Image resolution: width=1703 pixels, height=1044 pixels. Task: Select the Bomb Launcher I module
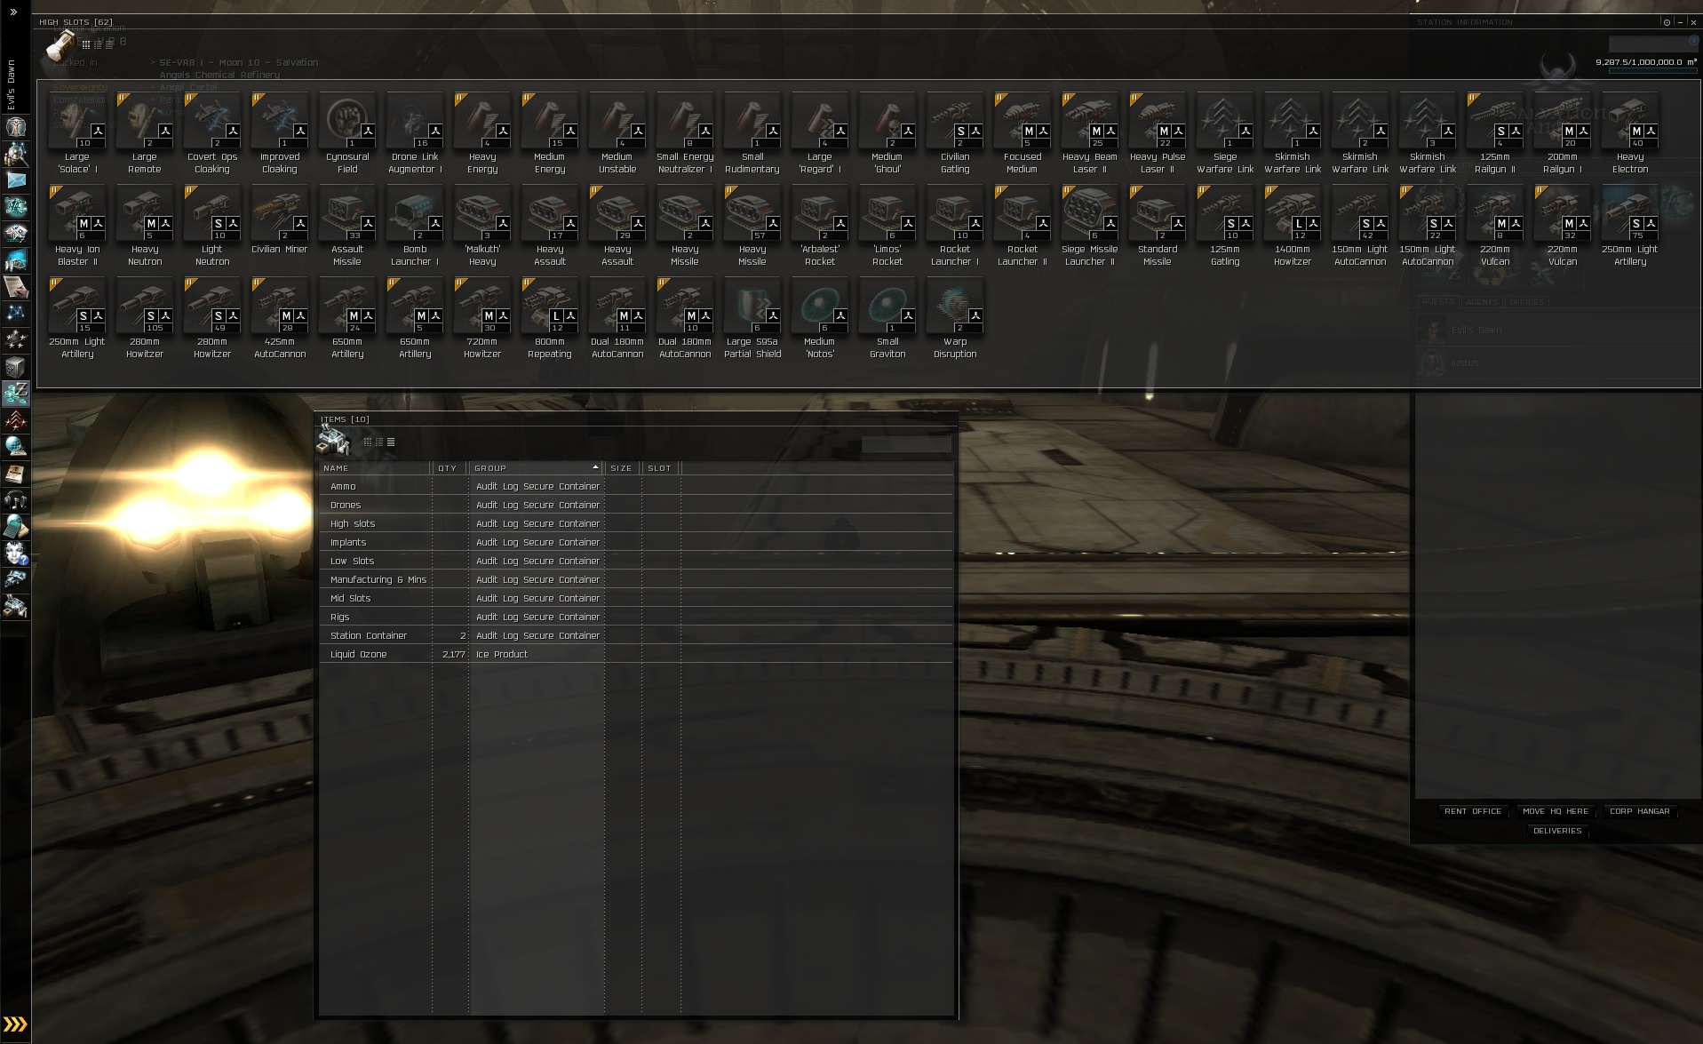point(415,226)
